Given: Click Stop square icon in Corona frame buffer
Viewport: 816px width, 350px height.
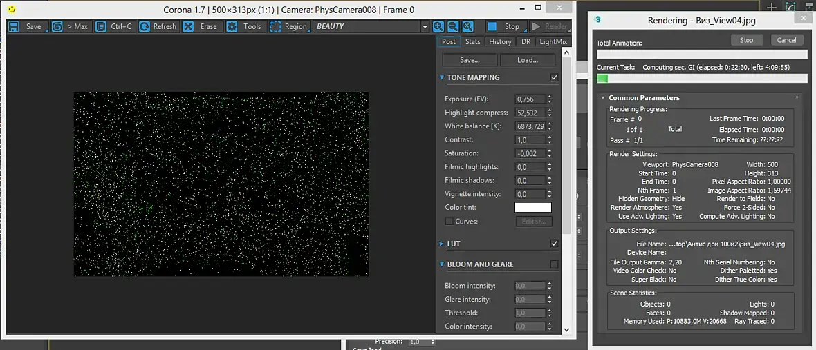Looking at the screenshot, I should pos(491,26).
